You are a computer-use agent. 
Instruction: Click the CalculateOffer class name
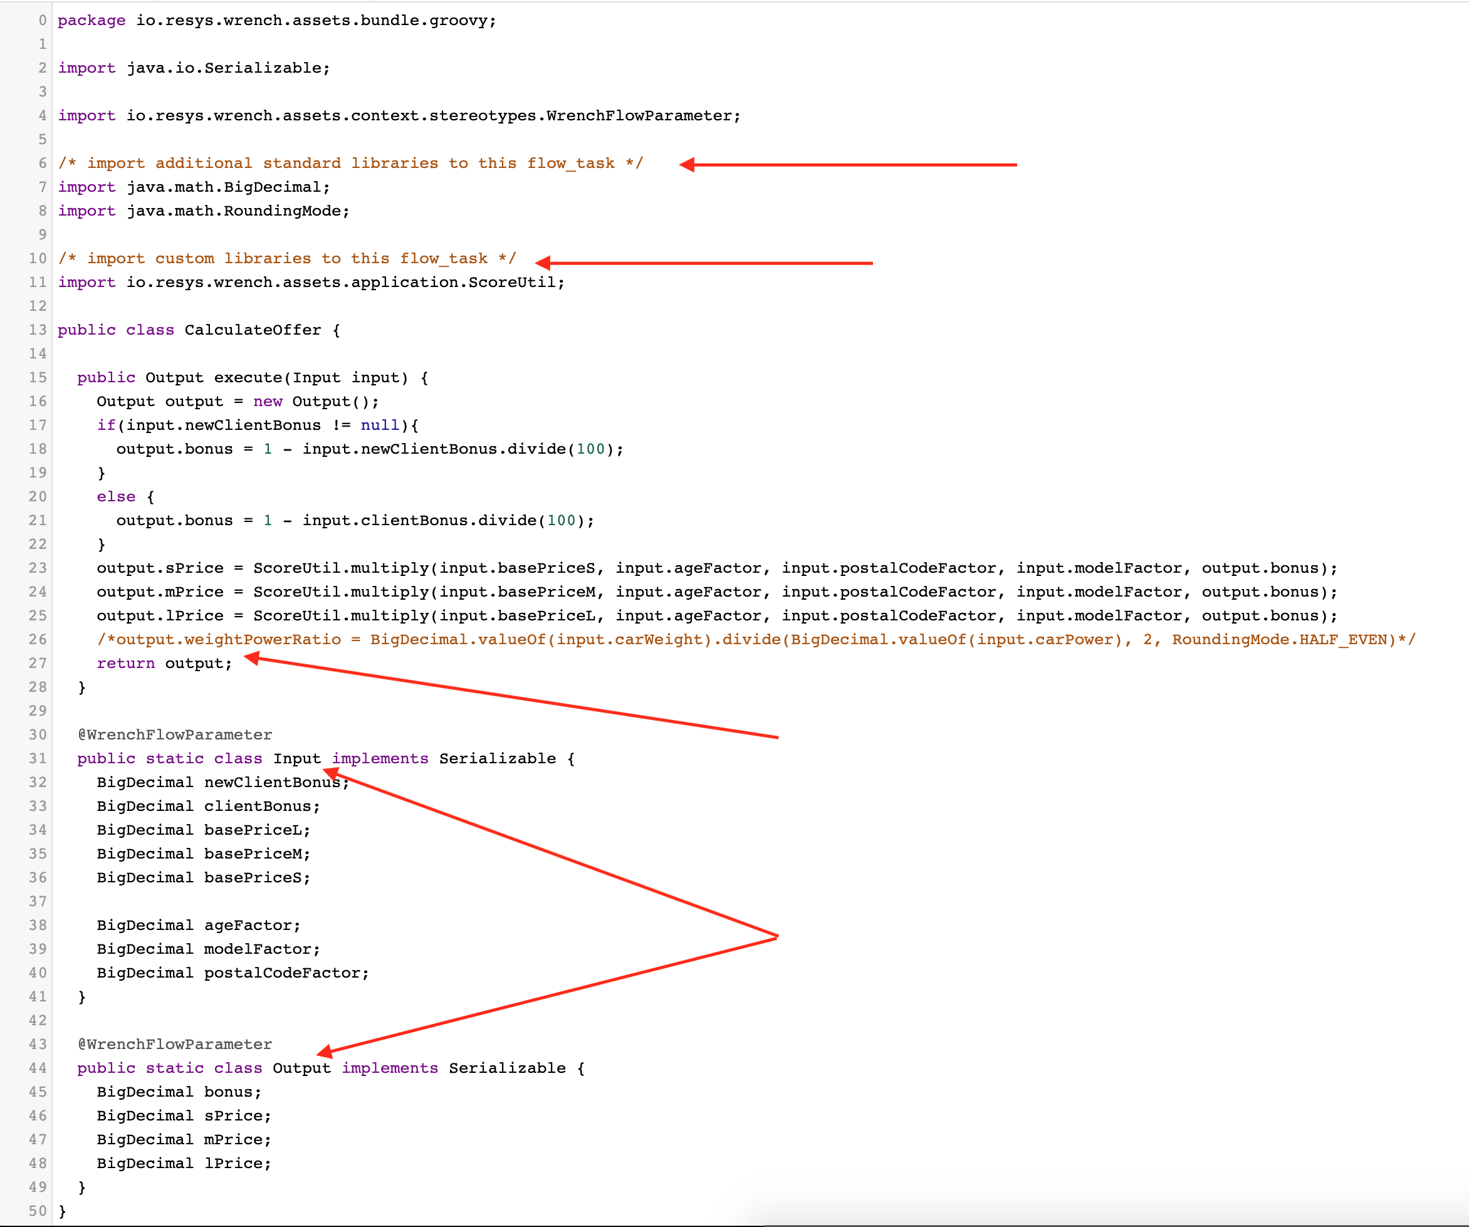(252, 330)
